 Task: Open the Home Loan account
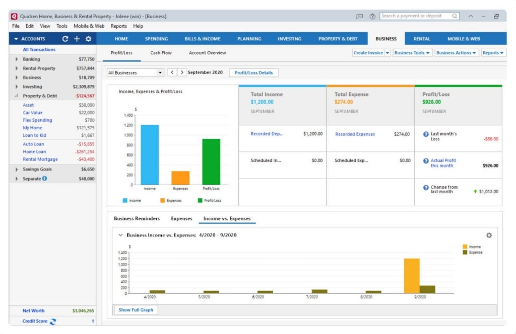(35, 152)
